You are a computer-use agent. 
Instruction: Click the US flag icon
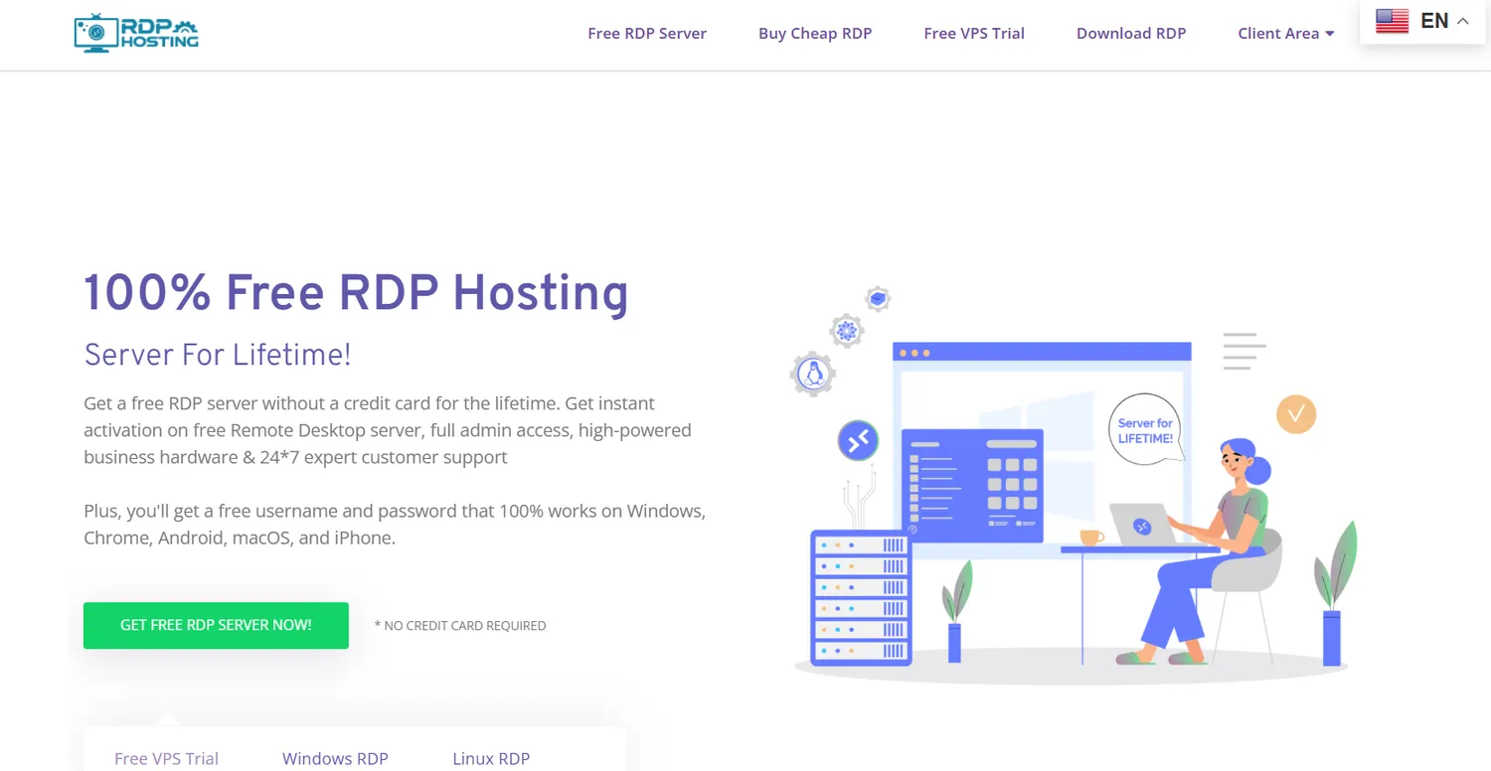point(1392,21)
